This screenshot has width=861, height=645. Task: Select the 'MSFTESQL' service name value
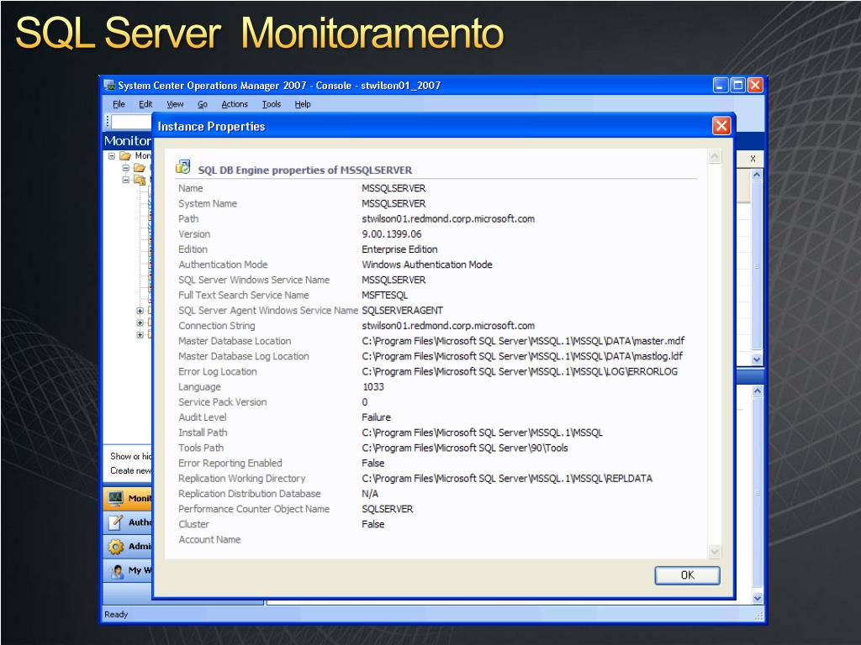point(384,295)
